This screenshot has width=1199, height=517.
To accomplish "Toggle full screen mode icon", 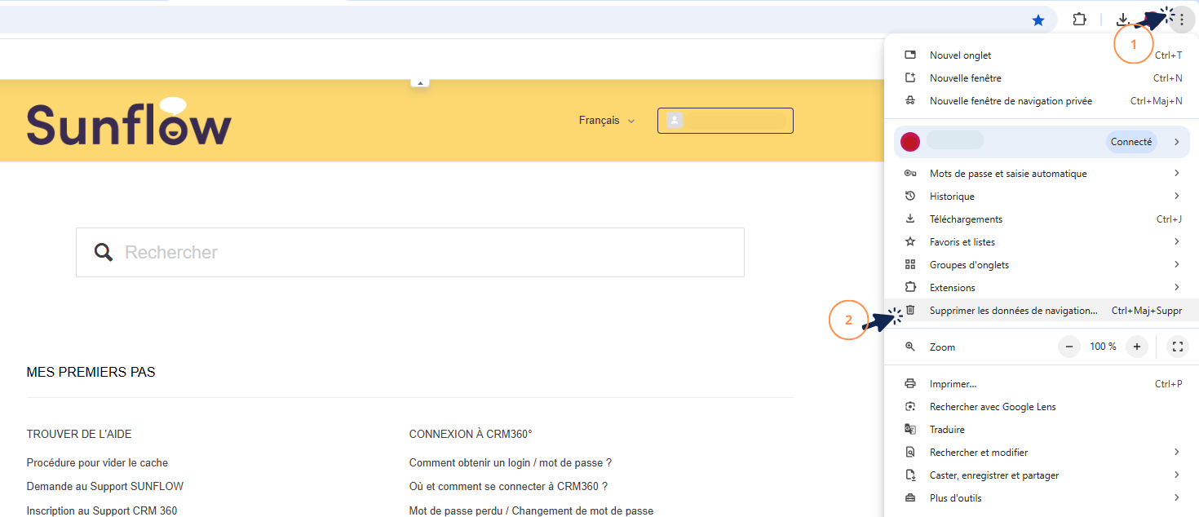I will click(1177, 347).
